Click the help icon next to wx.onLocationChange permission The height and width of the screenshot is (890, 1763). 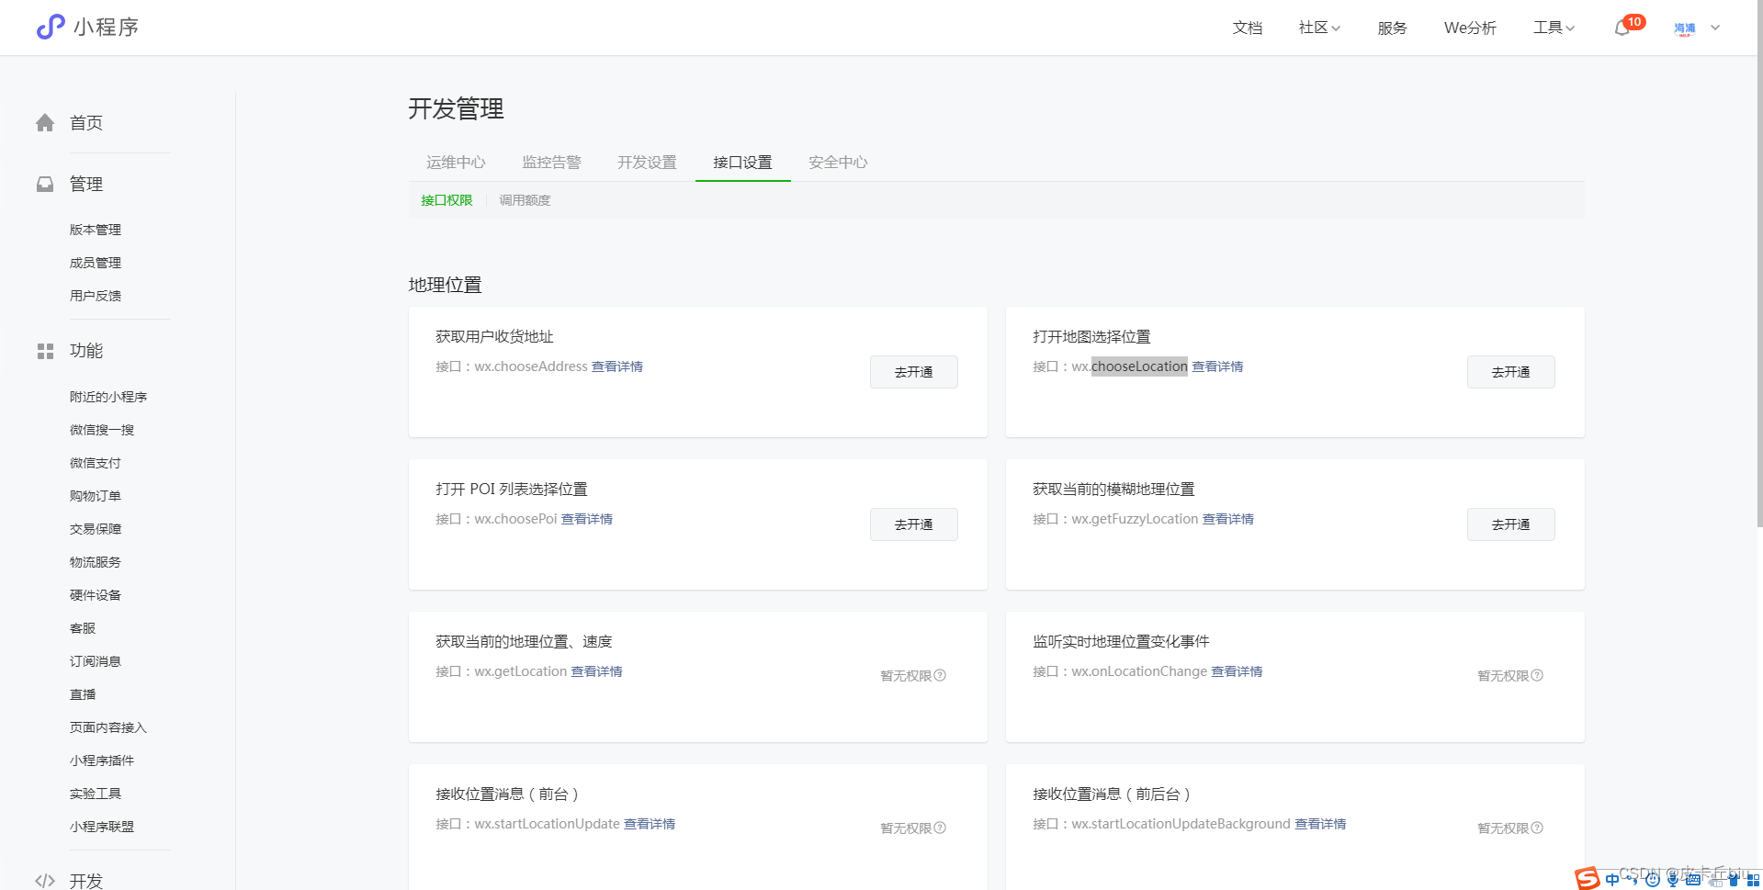[1538, 675]
